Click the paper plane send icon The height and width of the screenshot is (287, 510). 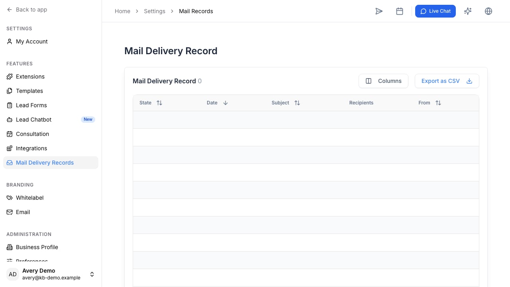(x=379, y=11)
